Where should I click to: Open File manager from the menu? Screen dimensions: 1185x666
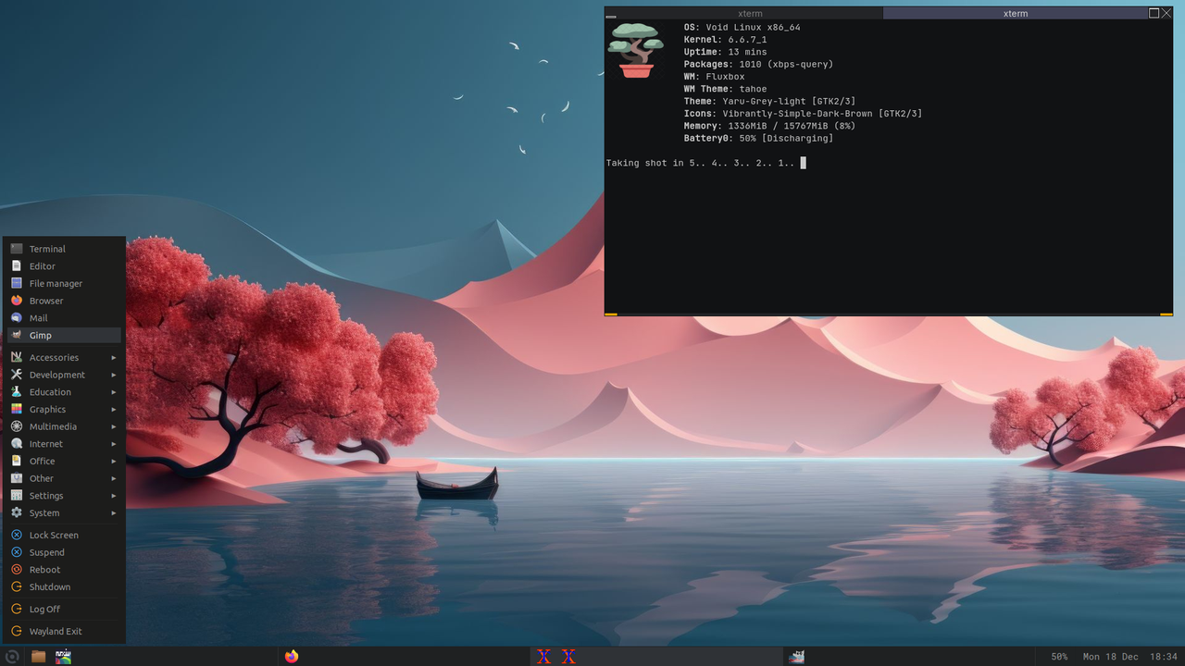coord(64,283)
